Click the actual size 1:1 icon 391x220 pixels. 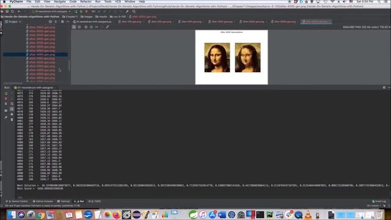tap(97, 27)
